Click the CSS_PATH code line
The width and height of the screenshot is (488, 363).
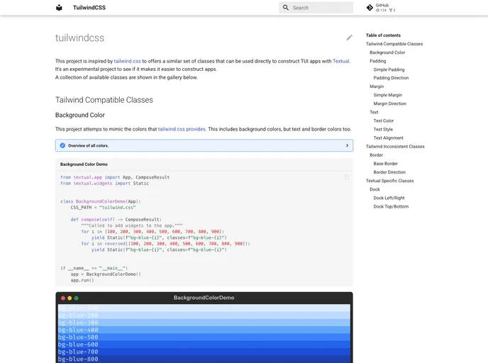(x=103, y=208)
